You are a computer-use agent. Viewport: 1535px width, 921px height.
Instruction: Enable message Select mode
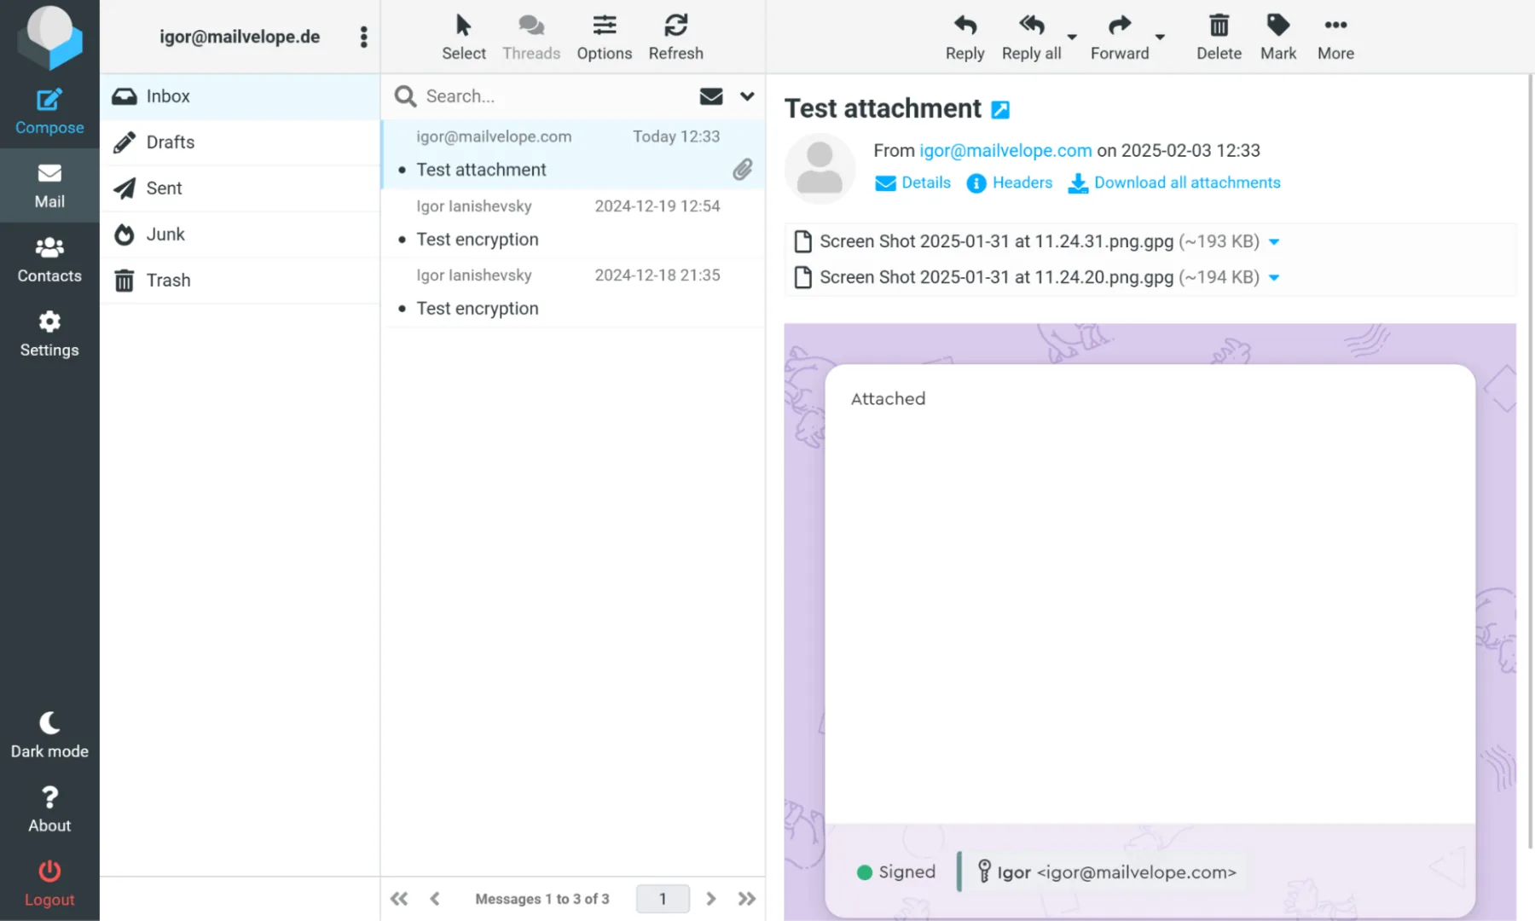tap(463, 36)
